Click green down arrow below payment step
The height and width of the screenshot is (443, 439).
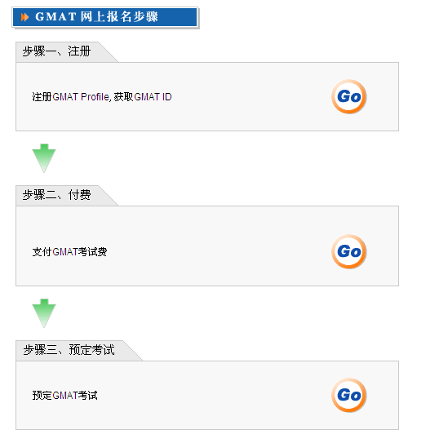44,313
